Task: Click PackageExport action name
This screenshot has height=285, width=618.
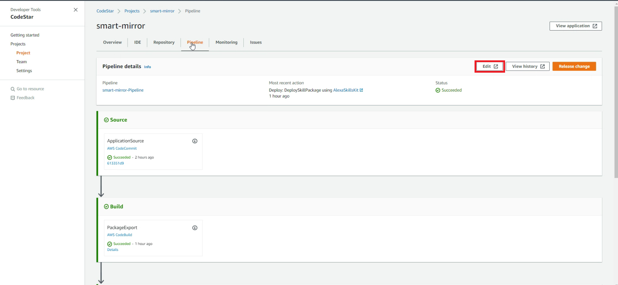Action: coord(122,228)
